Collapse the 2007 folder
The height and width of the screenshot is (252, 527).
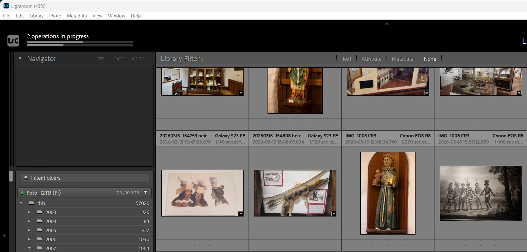29,248
